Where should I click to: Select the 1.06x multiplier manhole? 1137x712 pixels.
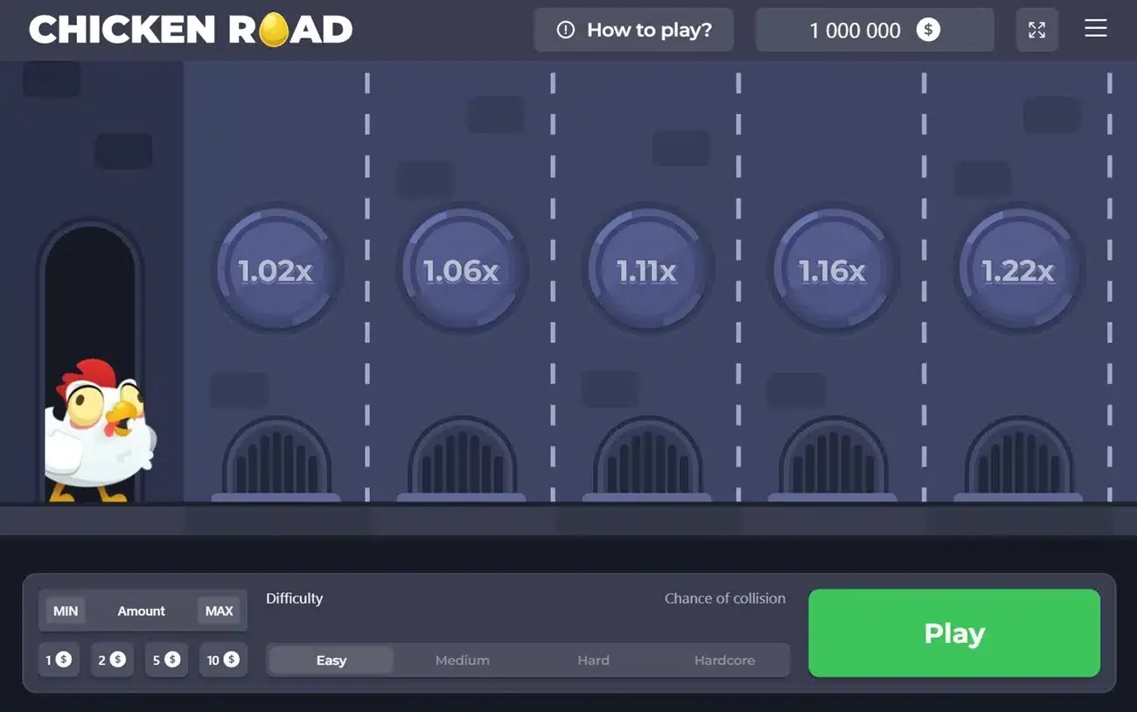tap(461, 270)
